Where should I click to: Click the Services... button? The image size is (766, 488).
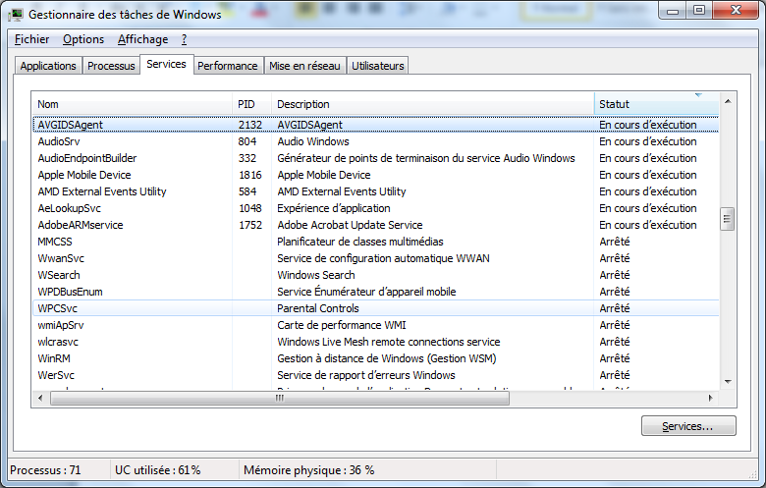pyautogui.click(x=687, y=426)
